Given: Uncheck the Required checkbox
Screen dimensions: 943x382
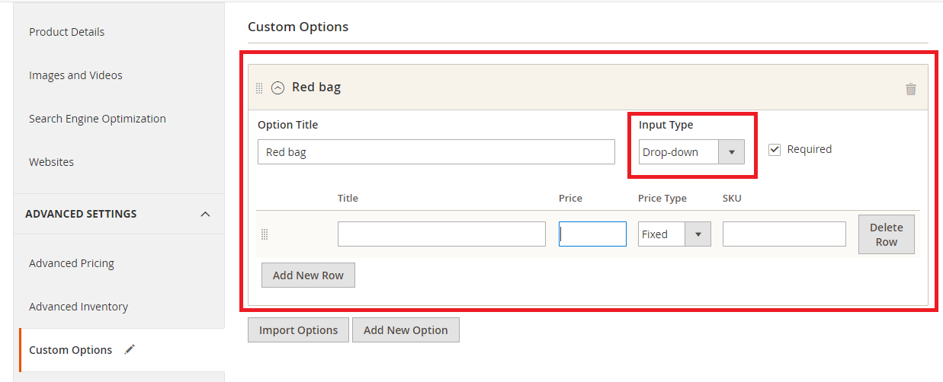Looking at the screenshot, I should (x=775, y=149).
